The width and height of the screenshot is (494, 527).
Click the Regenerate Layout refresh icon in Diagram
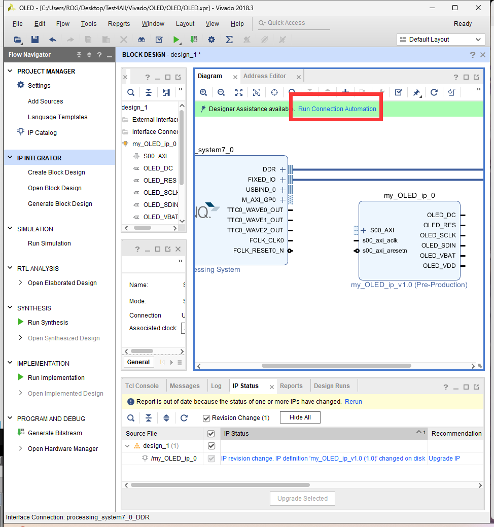tap(434, 92)
